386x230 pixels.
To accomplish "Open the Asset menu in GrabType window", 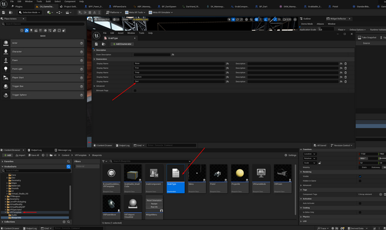I will click(x=120, y=33).
